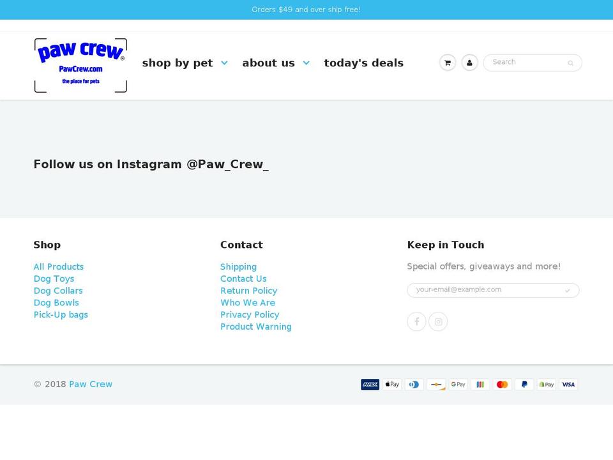Click the Mastercard payment icon
613x460 pixels.
coord(502,385)
